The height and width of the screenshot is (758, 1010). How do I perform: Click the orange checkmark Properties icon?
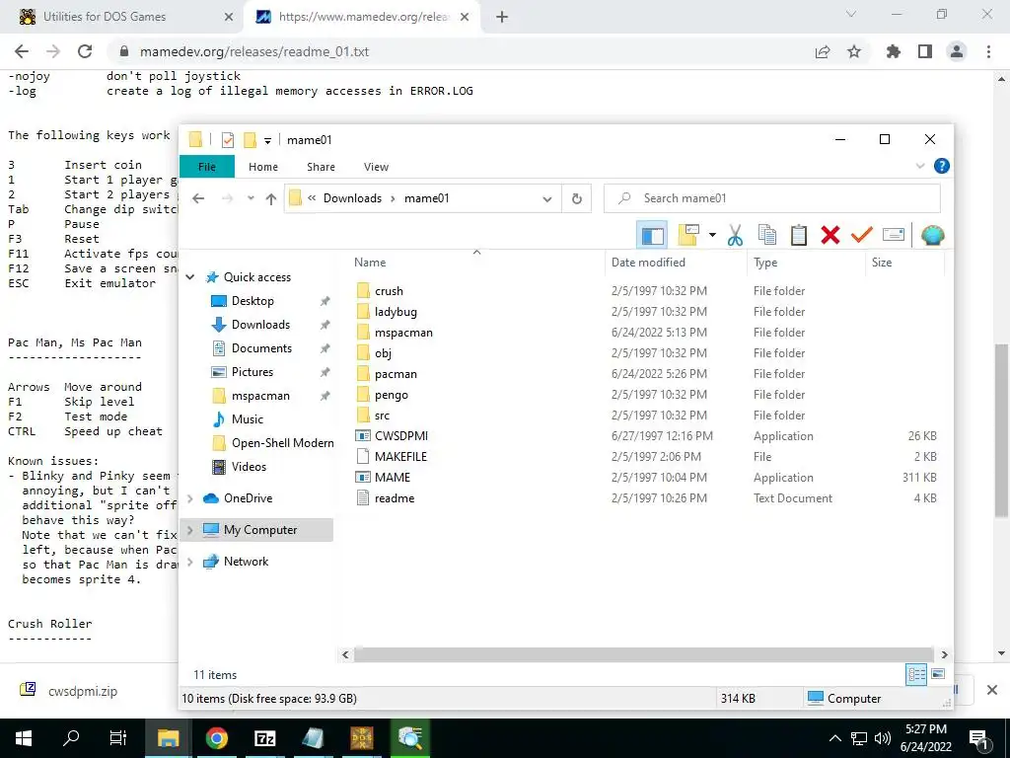tap(861, 235)
